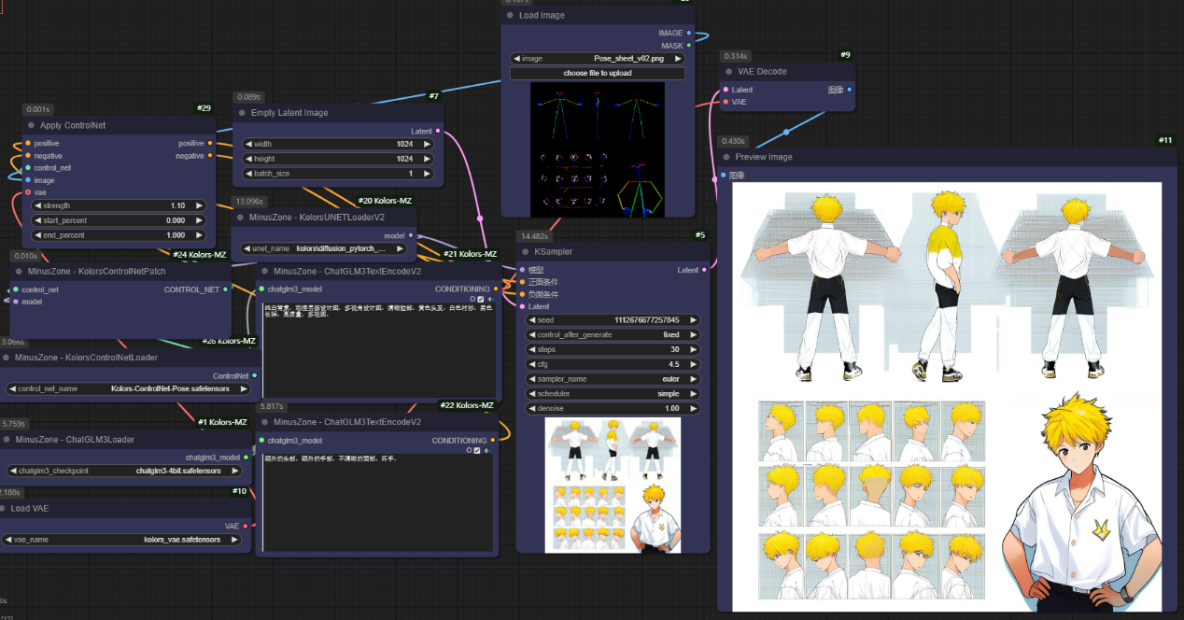Click the link midpoint dot above Preview Image

pos(786,132)
